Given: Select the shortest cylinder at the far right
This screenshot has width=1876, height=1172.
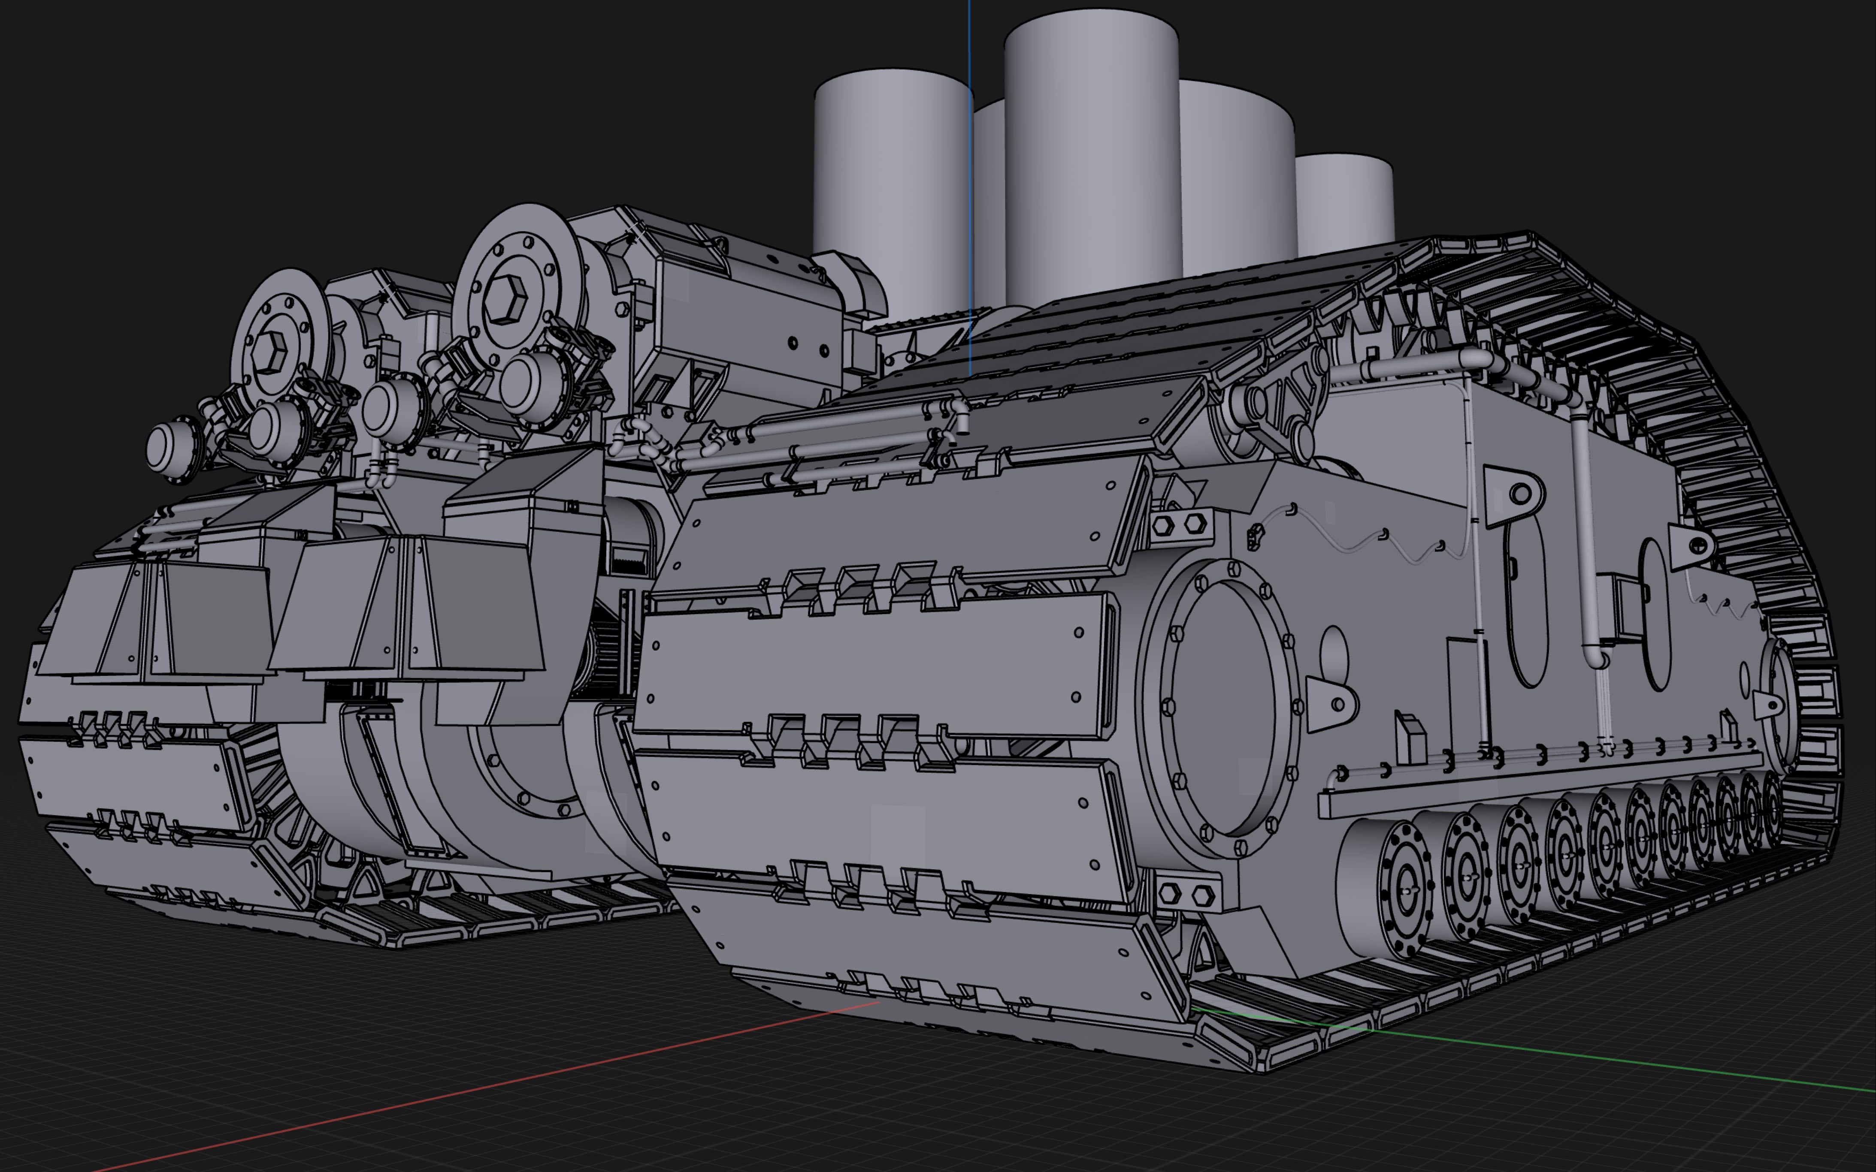Looking at the screenshot, I should click(1345, 205).
